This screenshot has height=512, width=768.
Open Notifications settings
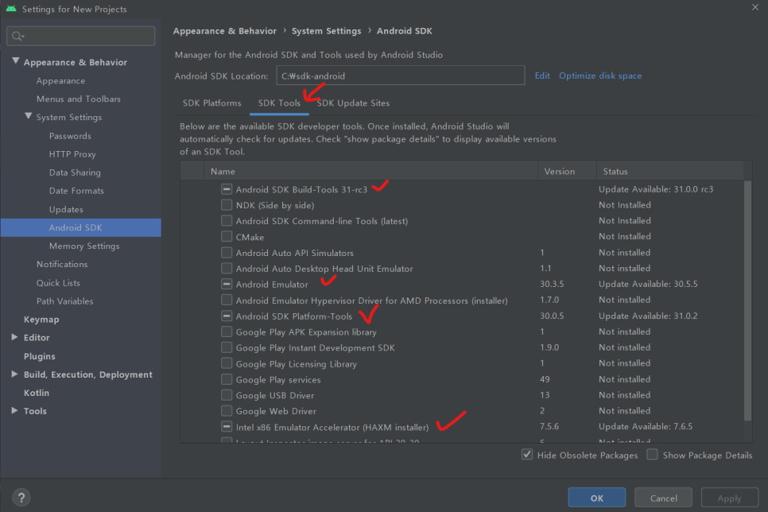62,264
